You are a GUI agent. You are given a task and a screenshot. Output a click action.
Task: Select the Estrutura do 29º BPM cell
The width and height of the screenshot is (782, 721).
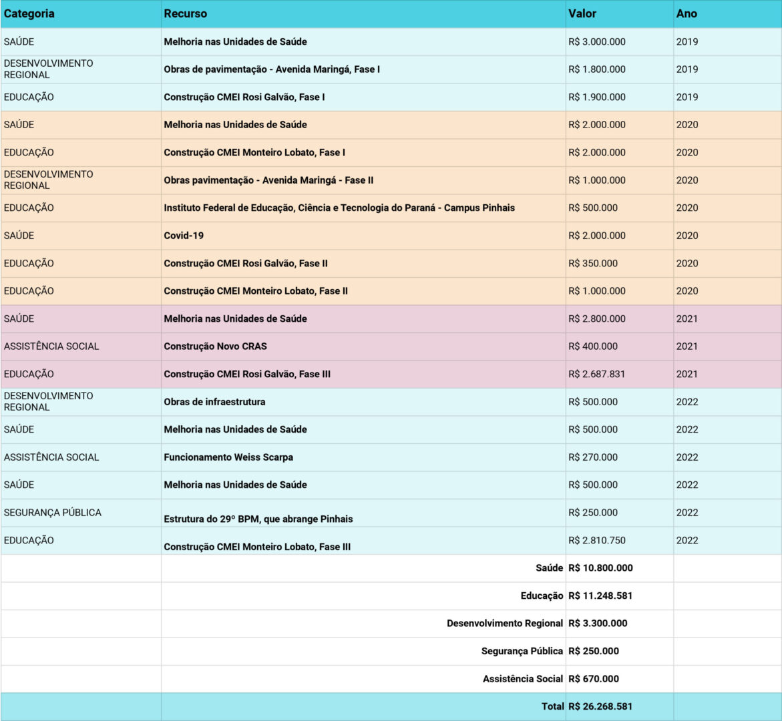[258, 519]
